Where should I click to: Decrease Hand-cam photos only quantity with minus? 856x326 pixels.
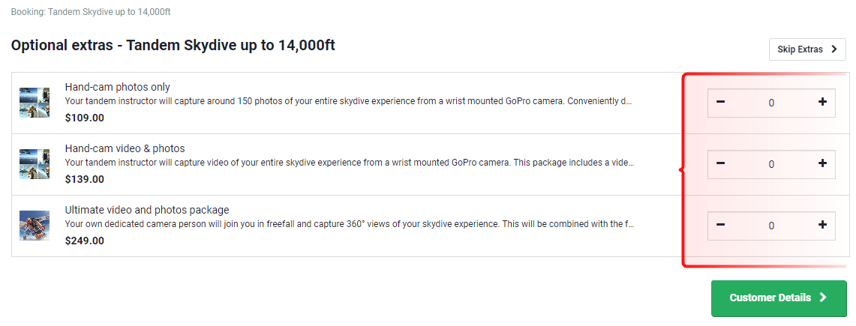pos(721,102)
